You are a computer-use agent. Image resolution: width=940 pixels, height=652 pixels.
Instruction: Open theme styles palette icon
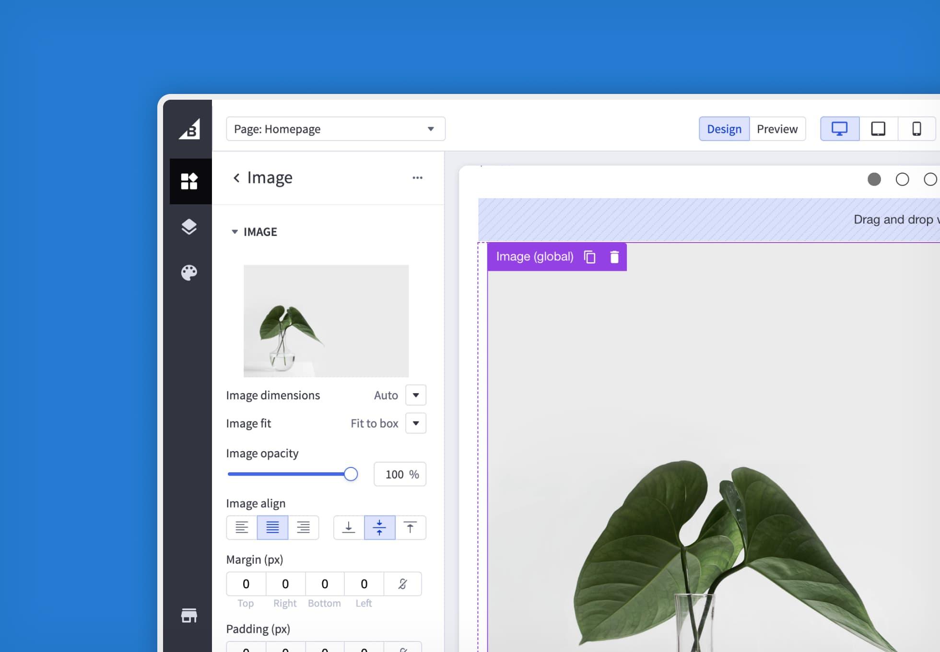coord(189,273)
